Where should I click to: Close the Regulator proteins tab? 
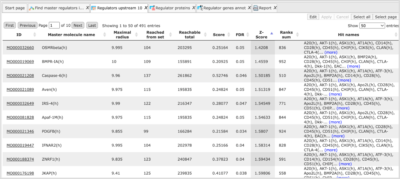coord(193,8)
